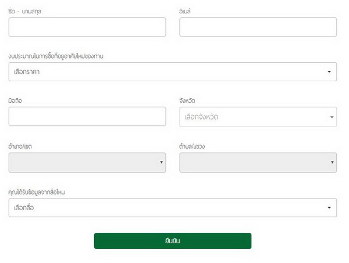The image size is (349, 263).
Task: Click the ชื่อ - นามสกุล name input field
Action: coord(87,27)
